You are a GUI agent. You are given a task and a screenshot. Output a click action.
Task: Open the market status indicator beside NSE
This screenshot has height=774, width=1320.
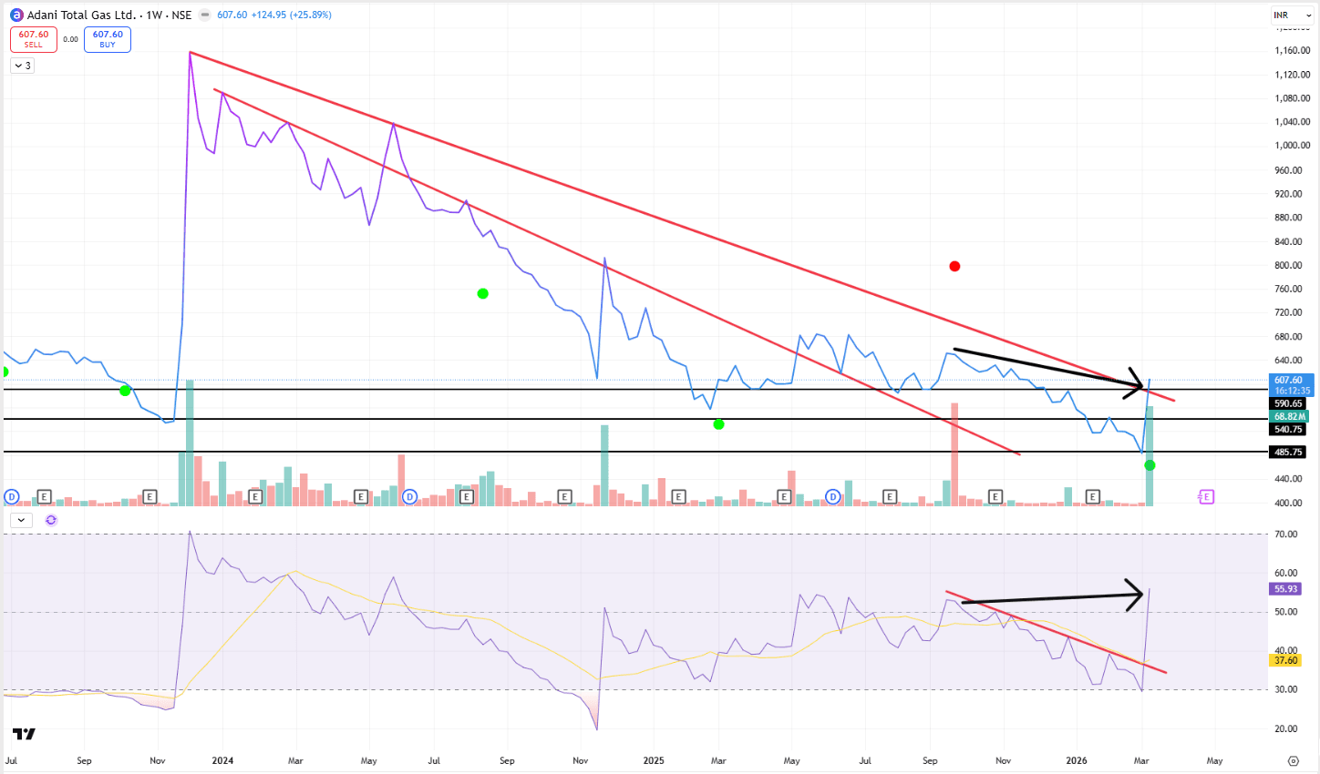(204, 15)
